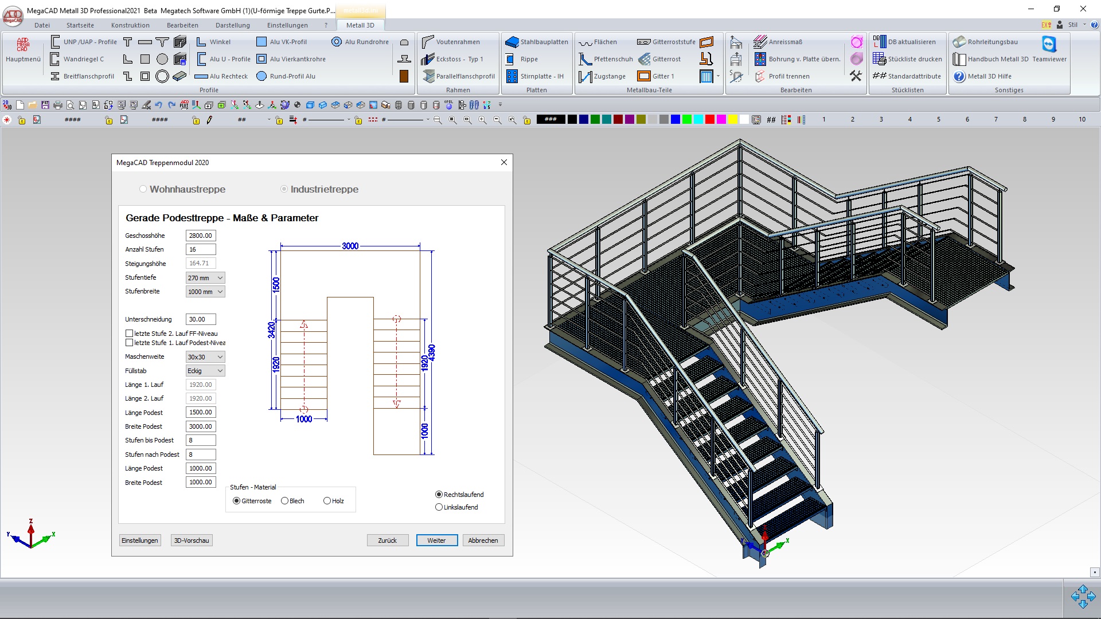This screenshot has width=1101, height=619.
Task: Select the Alu Rundrohre profile tool
Action: coord(337,42)
